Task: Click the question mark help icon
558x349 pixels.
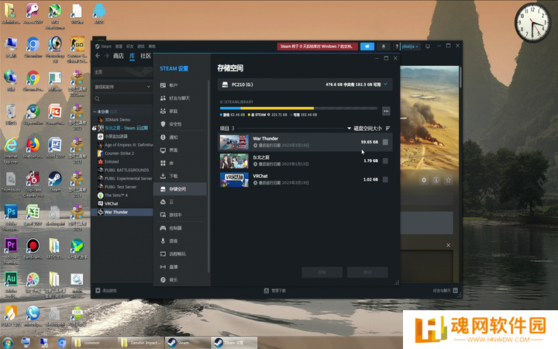Action: pos(397,47)
